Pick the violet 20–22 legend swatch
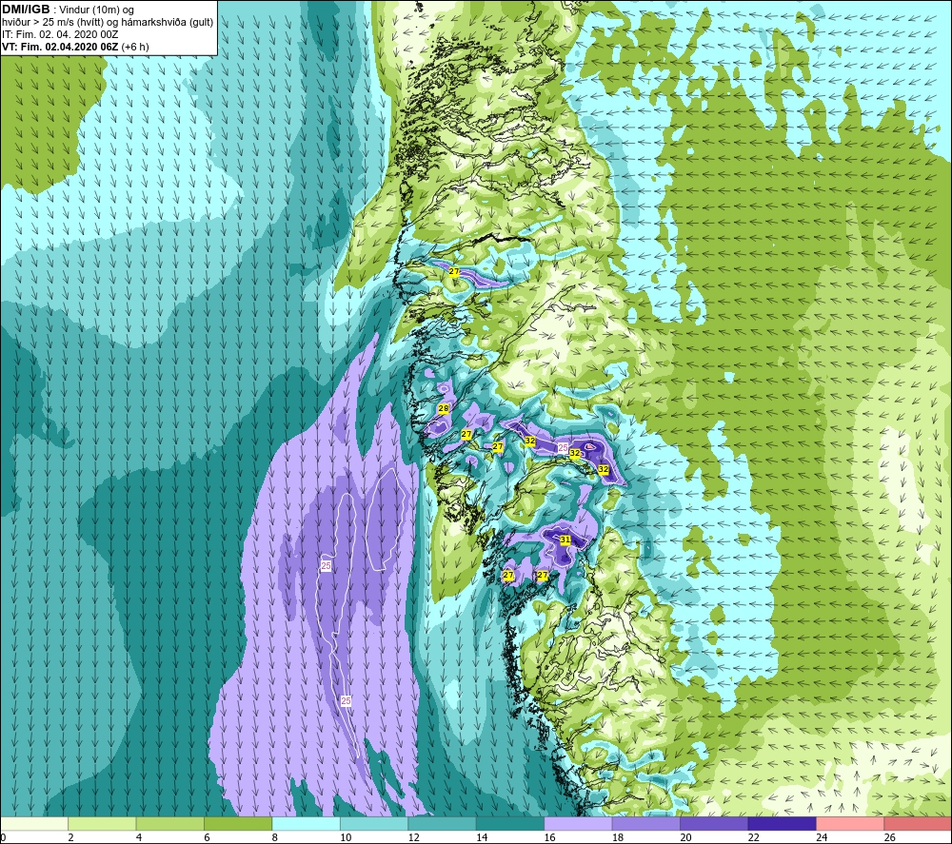Screen dimensions: 952x844 [x=714, y=823]
